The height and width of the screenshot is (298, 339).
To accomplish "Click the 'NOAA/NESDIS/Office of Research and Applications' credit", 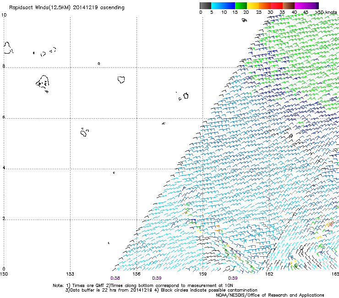I will coord(270,295).
